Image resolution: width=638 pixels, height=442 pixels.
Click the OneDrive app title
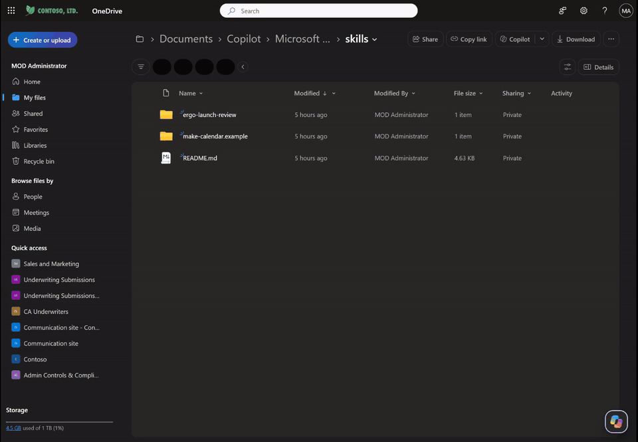coord(107,11)
